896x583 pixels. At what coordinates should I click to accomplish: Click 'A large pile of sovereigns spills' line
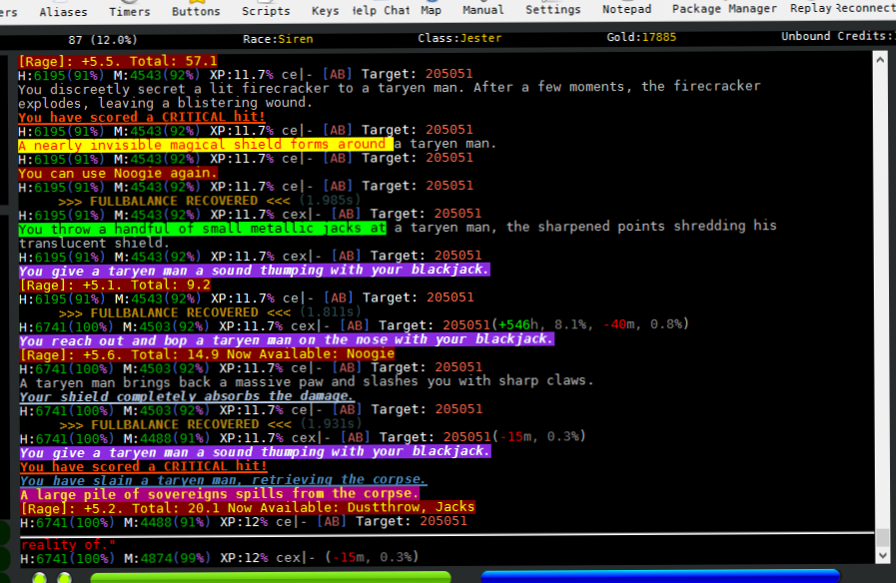pyautogui.click(x=220, y=494)
